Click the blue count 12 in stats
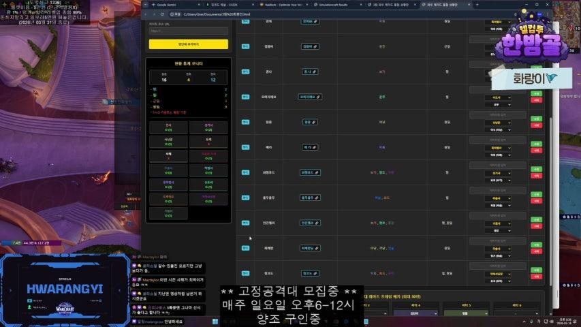Screen dimensions: 581x327 pos(213,80)
